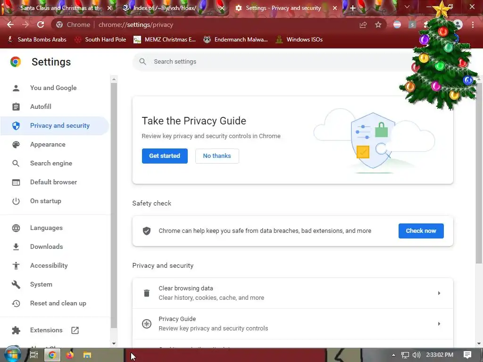Click the compass icon beside Privacy Guide
Viewport: 483px width, 362px height.
(x=147, y=324)
